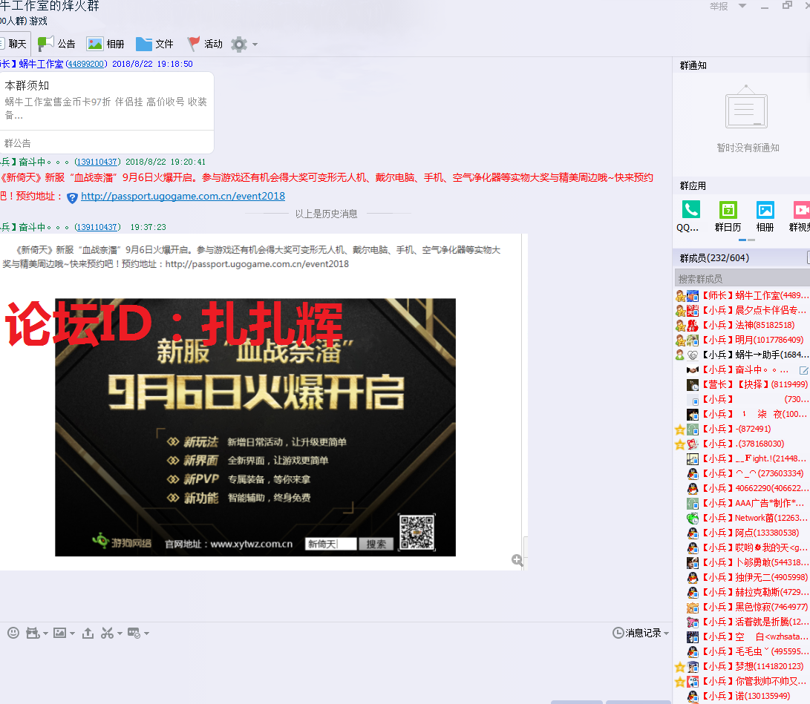The width and height of the screenshot is (810, 704).
Task: Select member 【抉择】(8119499)
Action: click(x=742, y=384)
